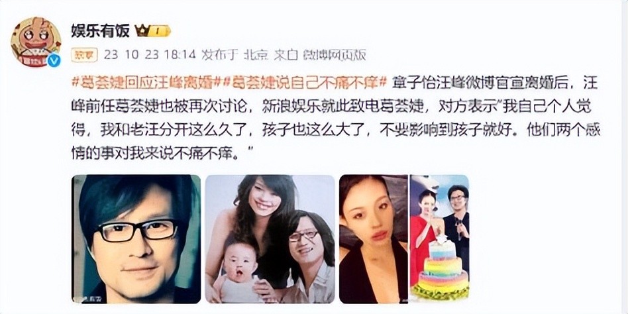Screen dimensions: 628x314
Task: Open the 娱乐有饭 username link
Action: [101, 30]
